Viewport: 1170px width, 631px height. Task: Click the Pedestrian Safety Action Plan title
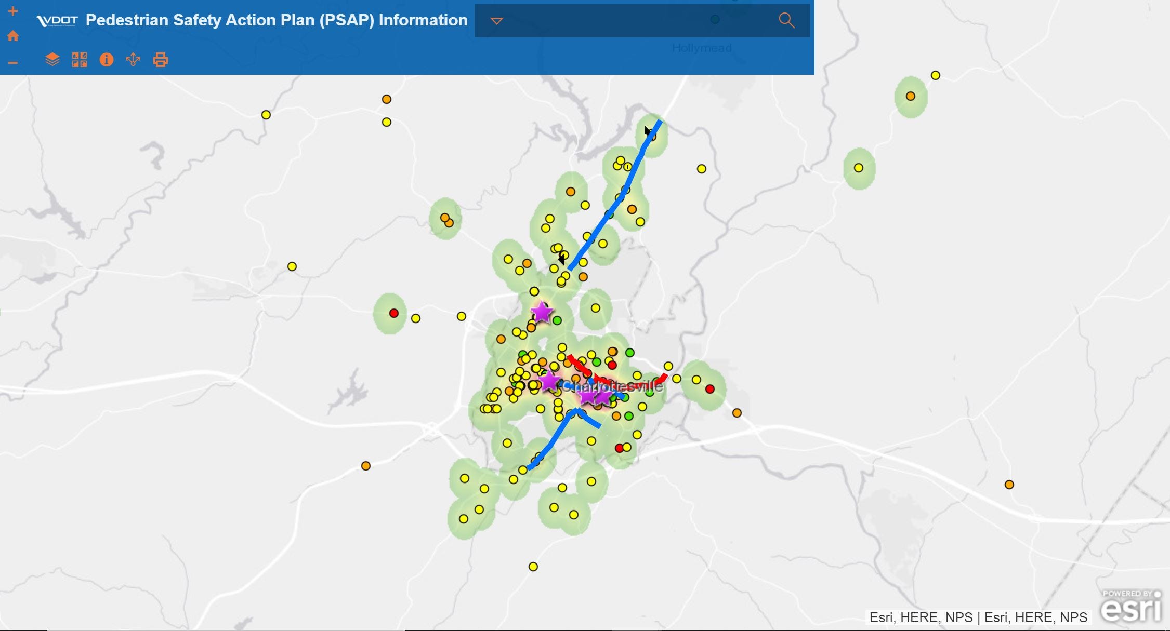point(277,20)
